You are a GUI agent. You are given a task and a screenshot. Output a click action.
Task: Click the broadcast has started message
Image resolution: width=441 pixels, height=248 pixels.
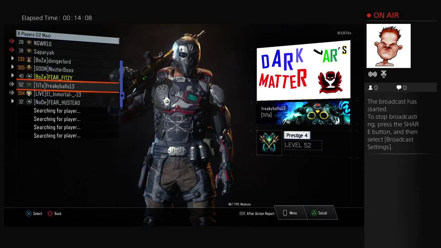pyautogui.click(x=393, y=124)
